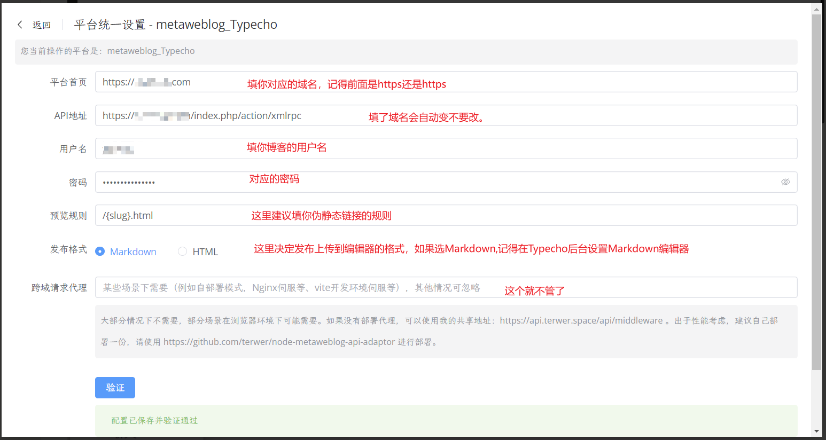The width and height of the screenshot is (826, 440).
Task: Focus the 跨域请求代理 input field
Action: [446, 287]
